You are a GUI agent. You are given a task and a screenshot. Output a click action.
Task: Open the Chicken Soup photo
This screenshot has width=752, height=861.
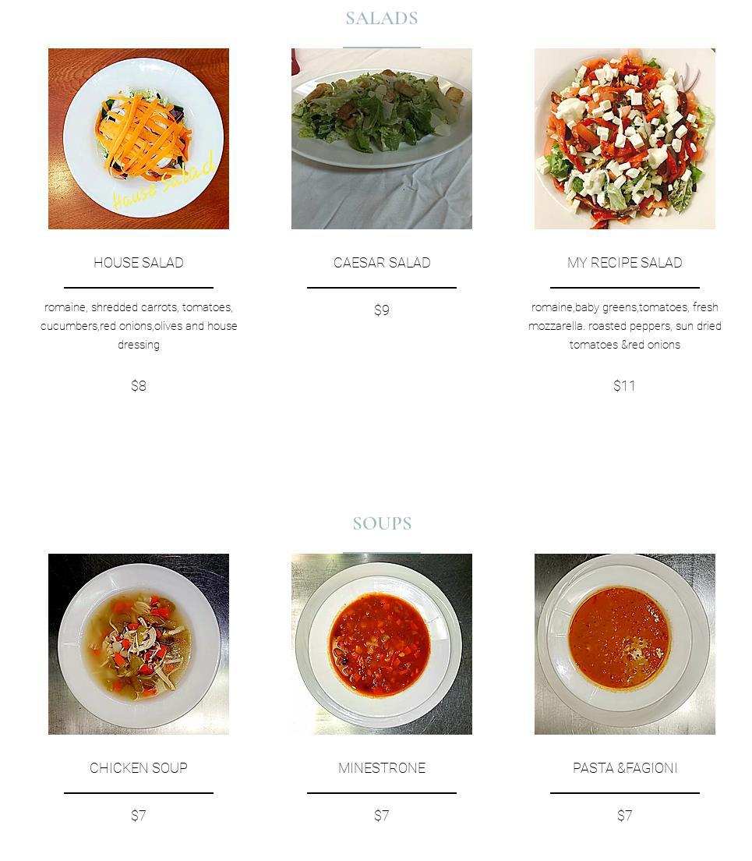(138, 643)
